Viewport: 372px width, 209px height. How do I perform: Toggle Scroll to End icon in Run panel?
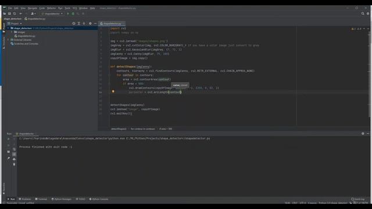click(x=14, y=154)
